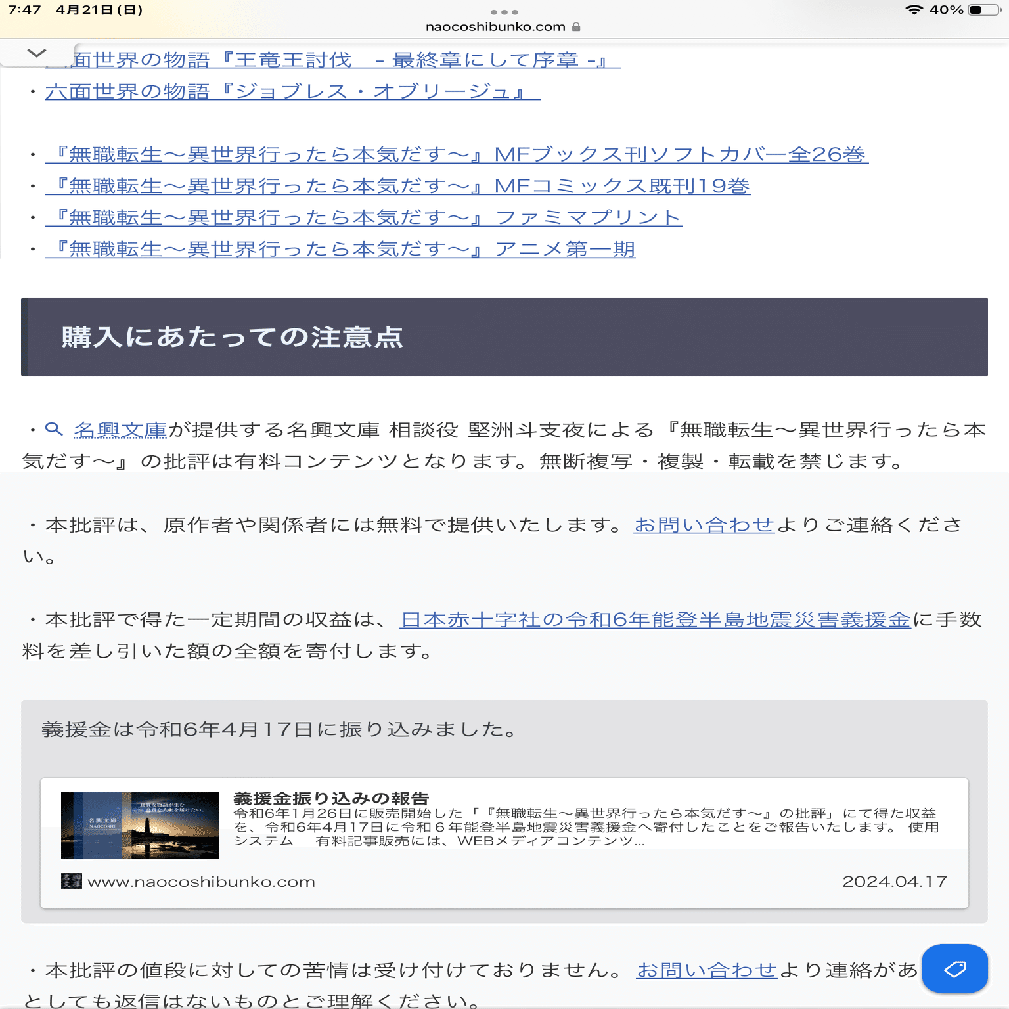Open the 義援金振り込みの報告 card thumbnail

pos(140,826)
